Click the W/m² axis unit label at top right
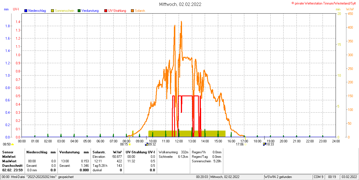The height and width of the screenshot is (180, 359). (350, 9)
